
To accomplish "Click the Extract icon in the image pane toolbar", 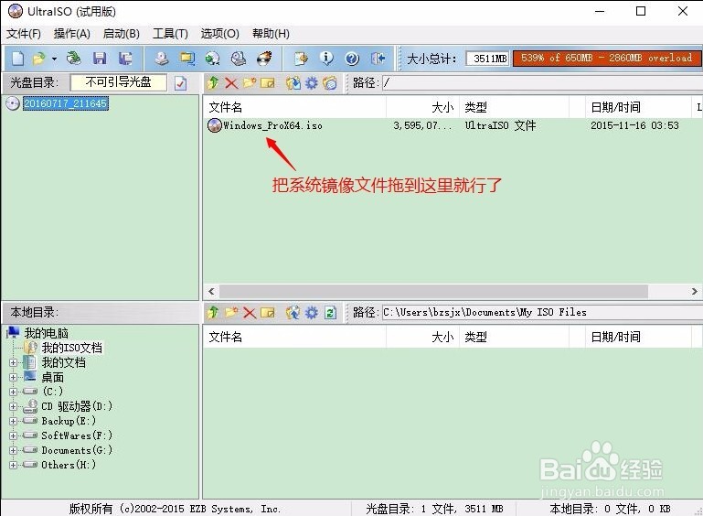I will [x=293, y=83].
